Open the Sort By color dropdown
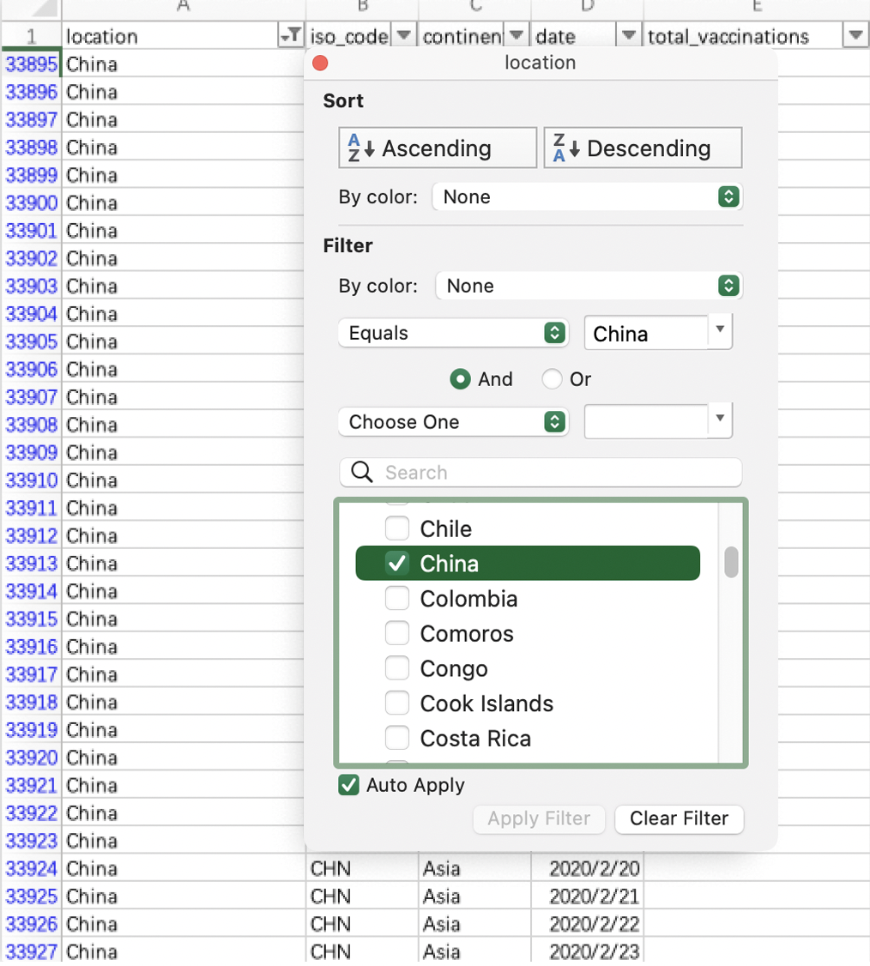This screenshot has height=966, width=870. 587,197
